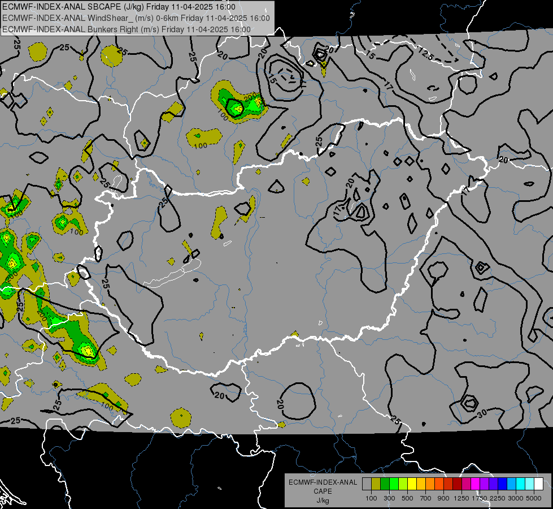553x509 pixels.
Task: Click the dark red legend swatch
Action: 458,484
